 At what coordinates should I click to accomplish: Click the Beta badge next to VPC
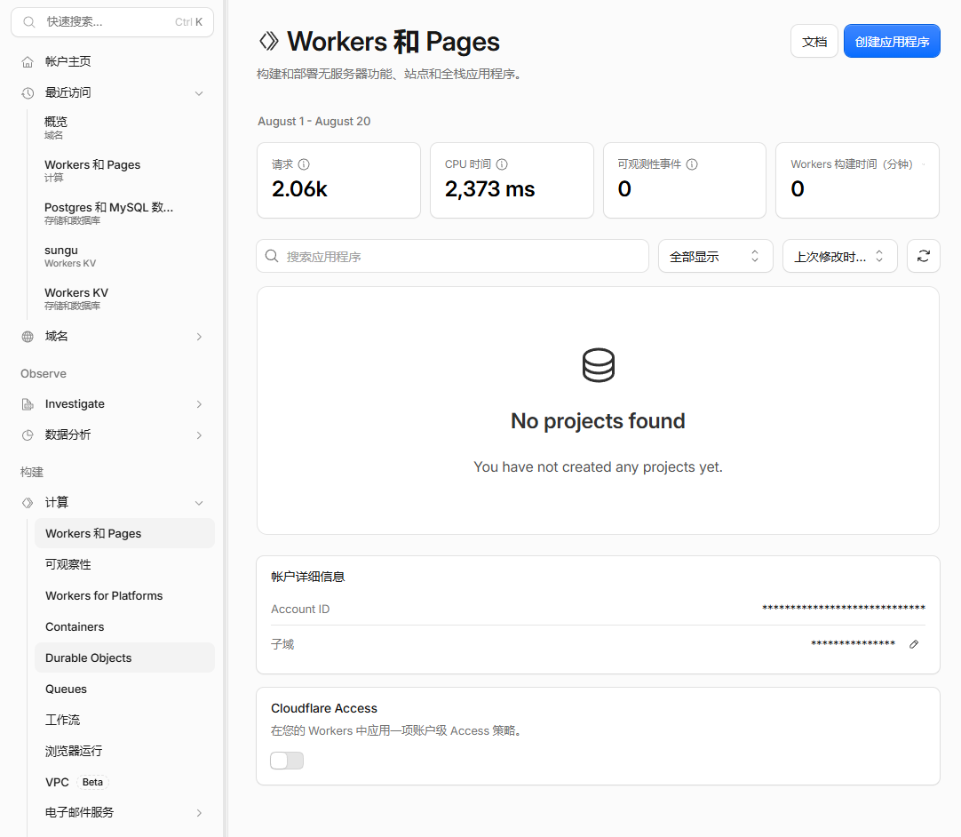coord(92,783)
